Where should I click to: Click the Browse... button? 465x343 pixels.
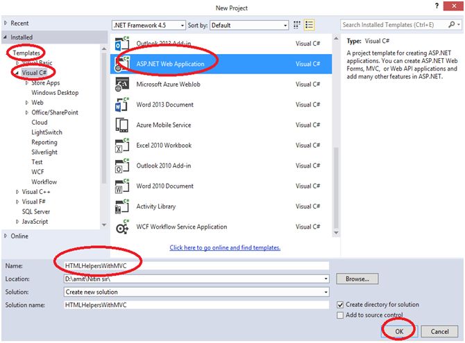pos(357,279)
